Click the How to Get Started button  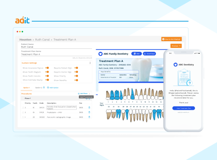(172, 39)
